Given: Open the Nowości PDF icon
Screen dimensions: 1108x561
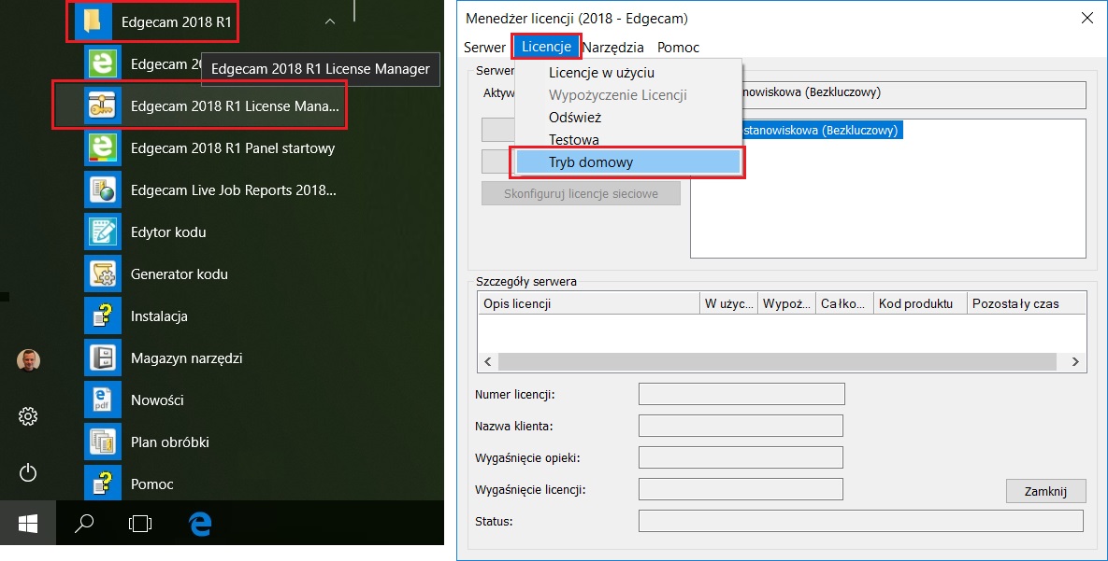Looking at the screenshot, I should (x=103, y=400).
